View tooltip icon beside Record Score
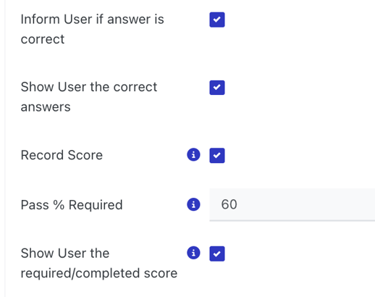 point(193,155)
